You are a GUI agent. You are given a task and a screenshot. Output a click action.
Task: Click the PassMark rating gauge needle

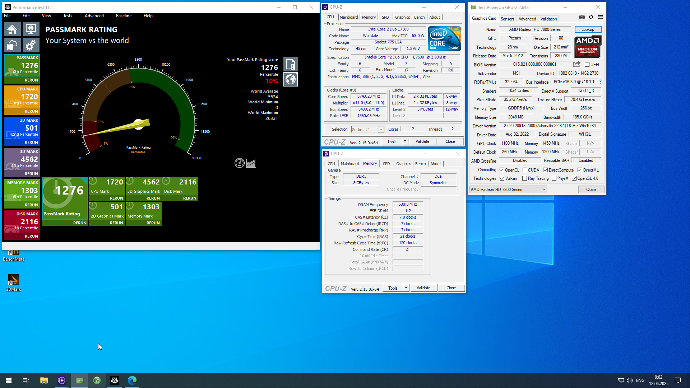119,128
